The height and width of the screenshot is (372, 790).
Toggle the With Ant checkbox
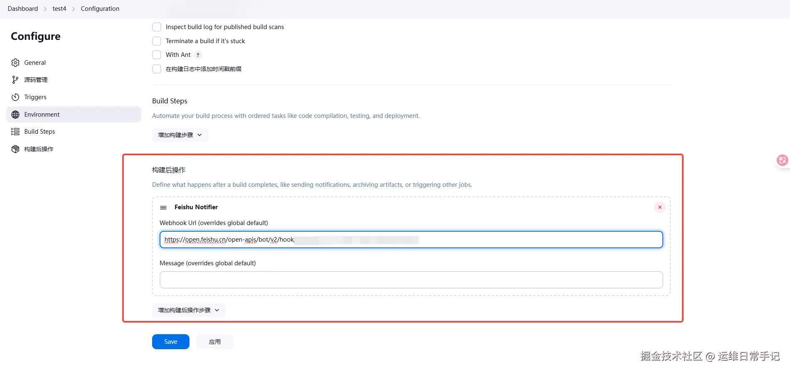tap(157, 55)
